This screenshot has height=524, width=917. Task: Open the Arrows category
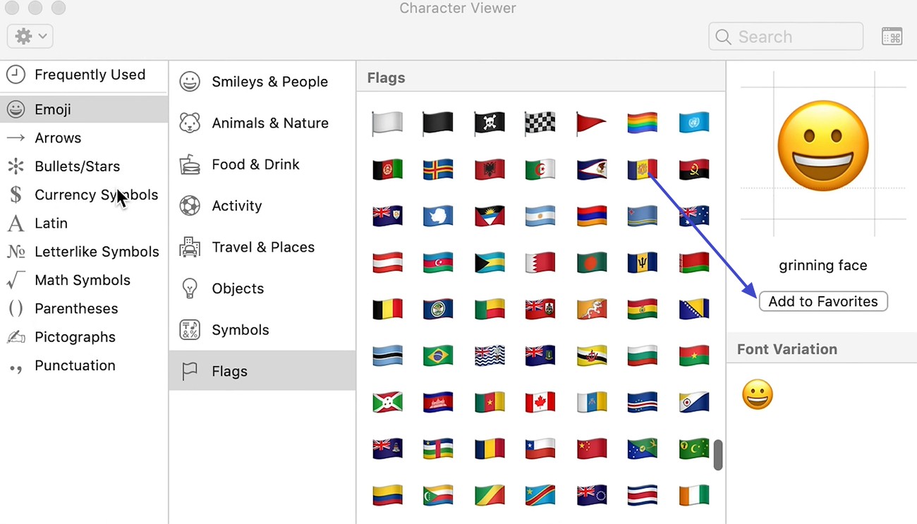click(84, 138)
